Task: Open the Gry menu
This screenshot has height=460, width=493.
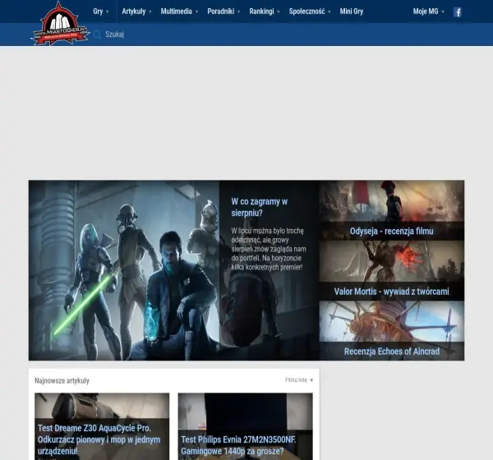Action: click(98, 11)
